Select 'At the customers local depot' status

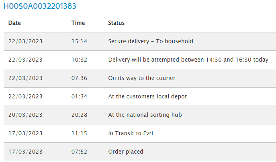tap(147, 96)
